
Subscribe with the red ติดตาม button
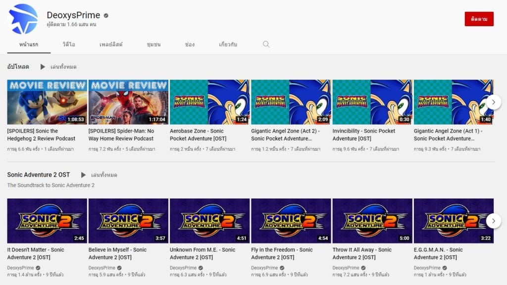tap(479, 19)
